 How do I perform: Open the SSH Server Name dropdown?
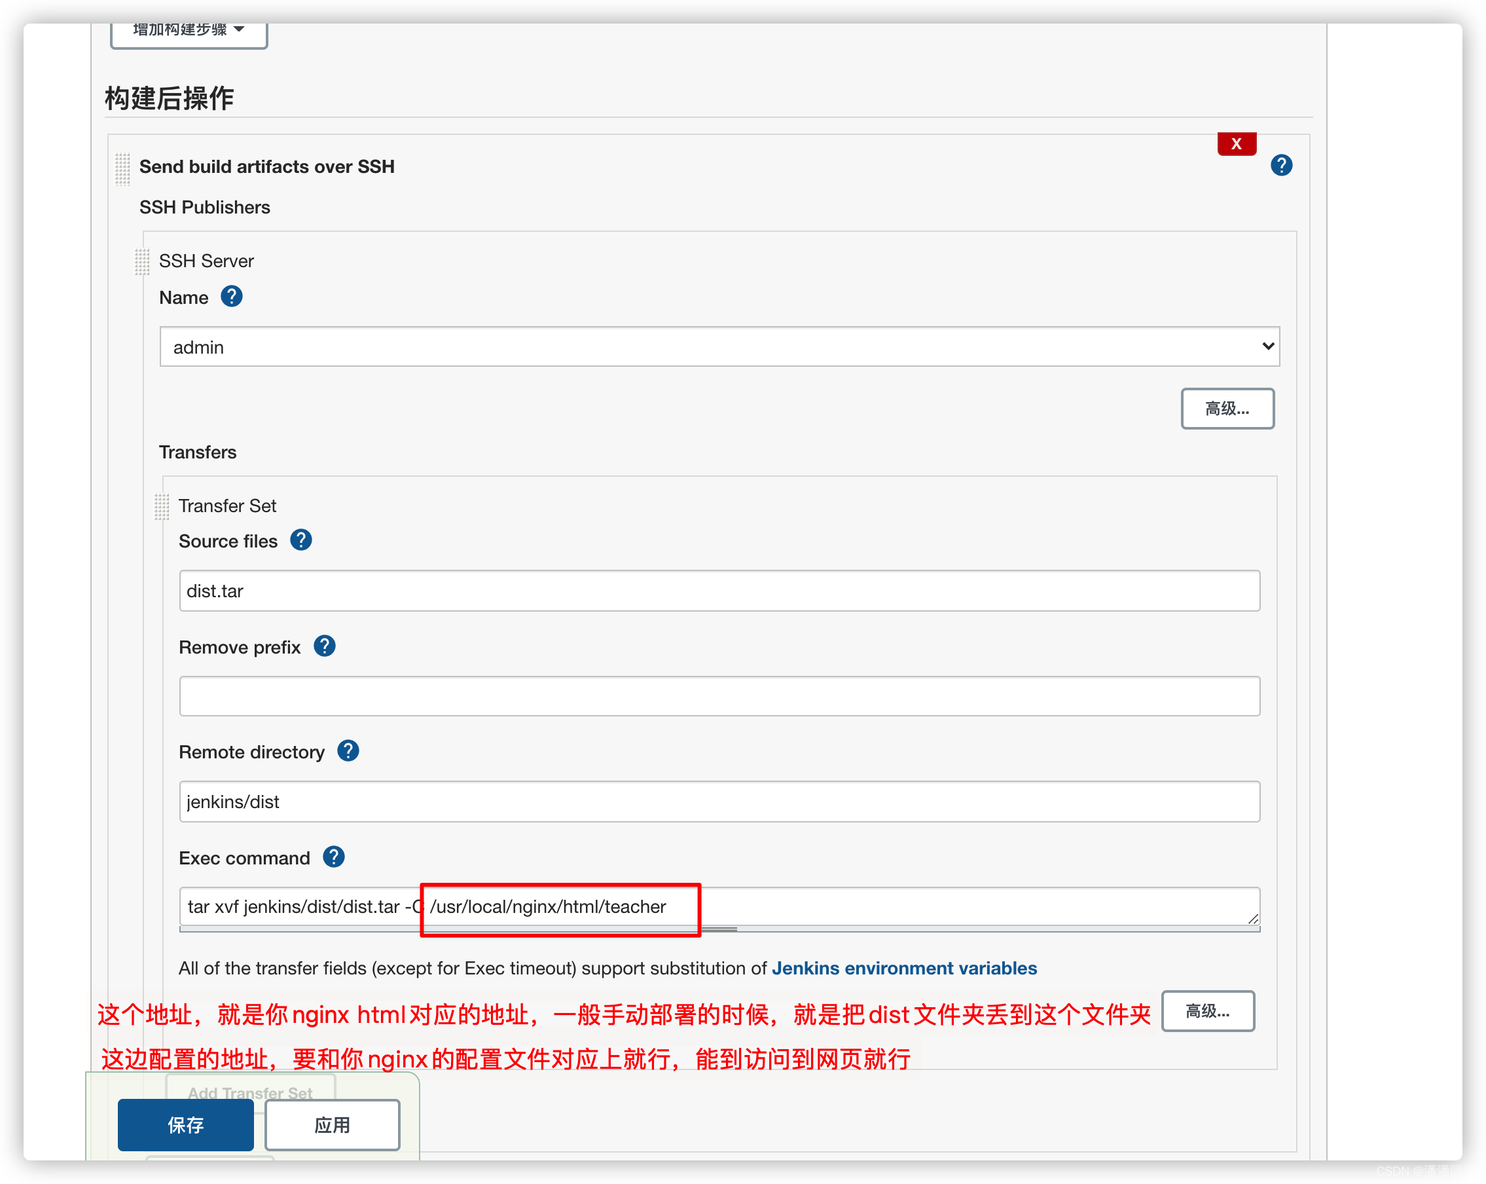click(x=719, y=347)
